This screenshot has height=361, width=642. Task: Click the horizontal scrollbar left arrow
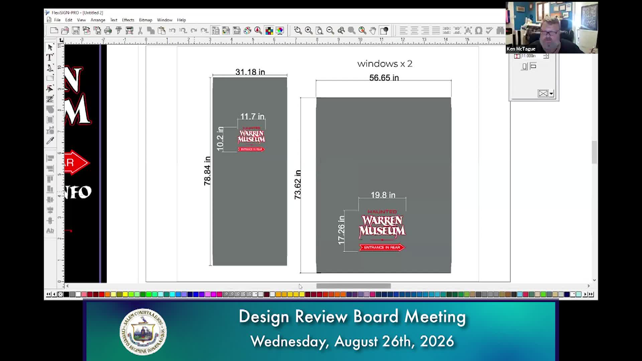click(68, 286)
